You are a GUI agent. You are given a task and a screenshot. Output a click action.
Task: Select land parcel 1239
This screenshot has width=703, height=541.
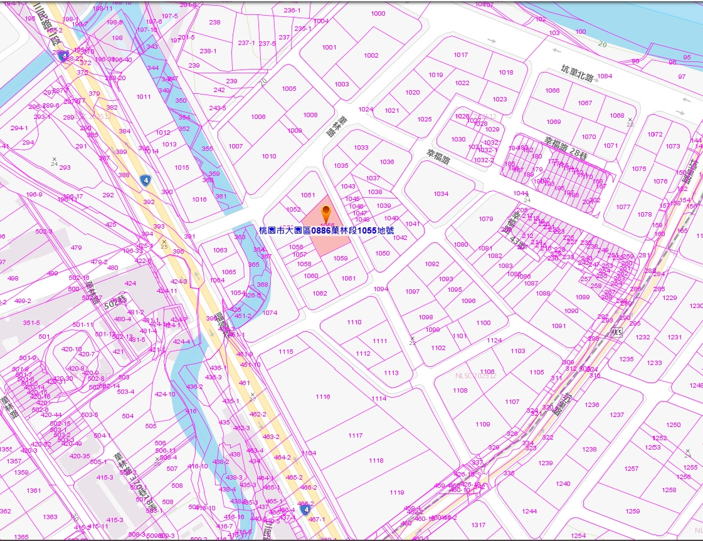tap(546, 463)
